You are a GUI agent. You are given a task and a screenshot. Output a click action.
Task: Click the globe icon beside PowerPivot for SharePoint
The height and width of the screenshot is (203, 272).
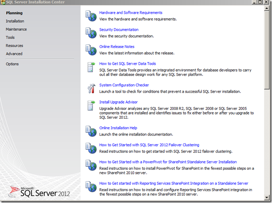pyautogui.click(x=91, y=165)
